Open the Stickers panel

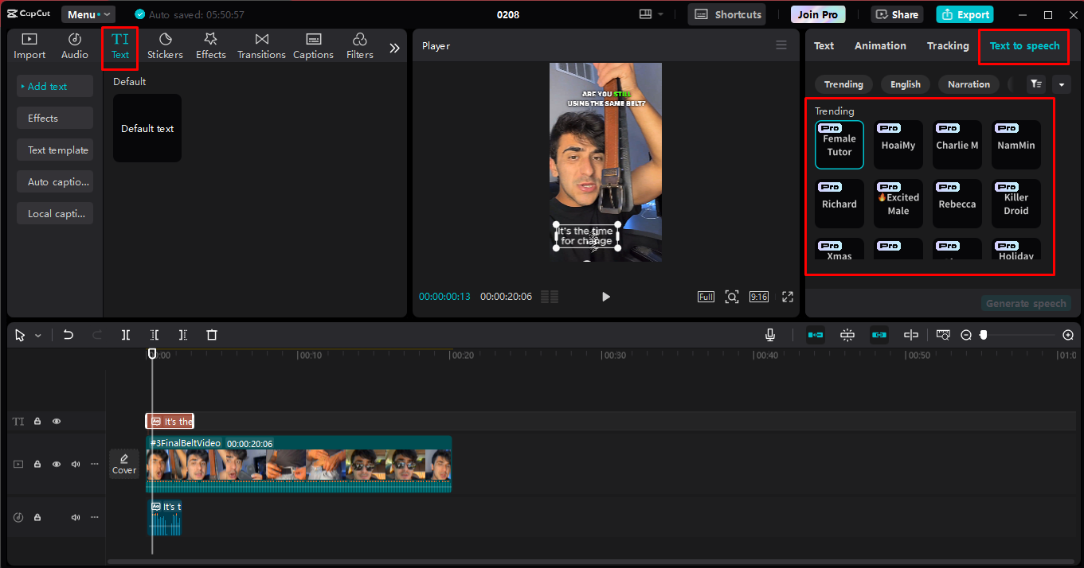[x=165, y=46]
